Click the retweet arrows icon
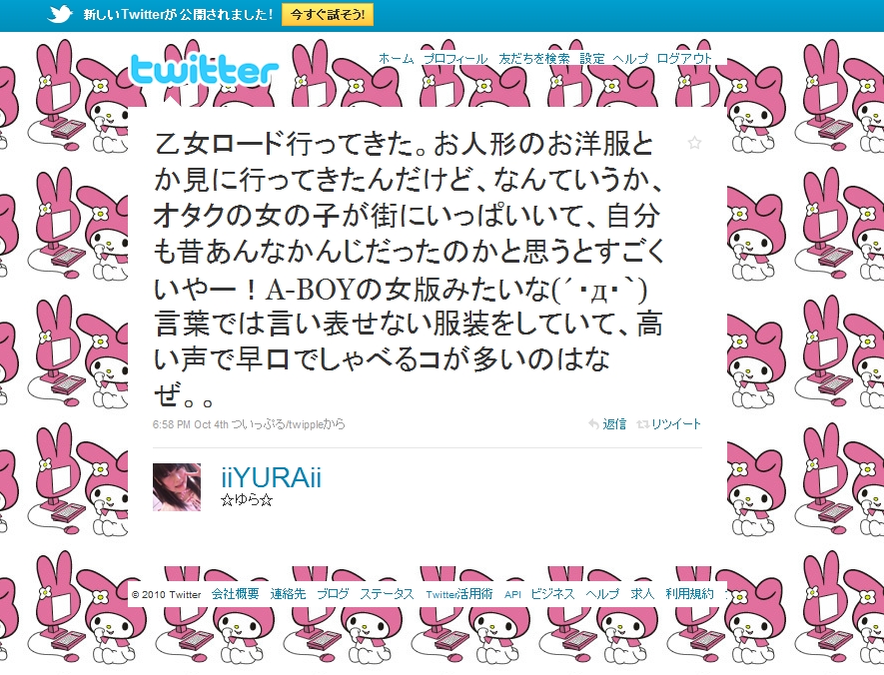Screen dimensions: 884x675 [642, 424]
